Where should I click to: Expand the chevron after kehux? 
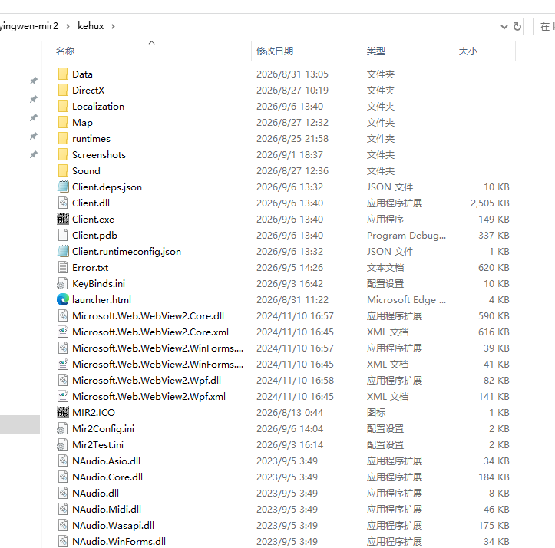coord(113,26)
